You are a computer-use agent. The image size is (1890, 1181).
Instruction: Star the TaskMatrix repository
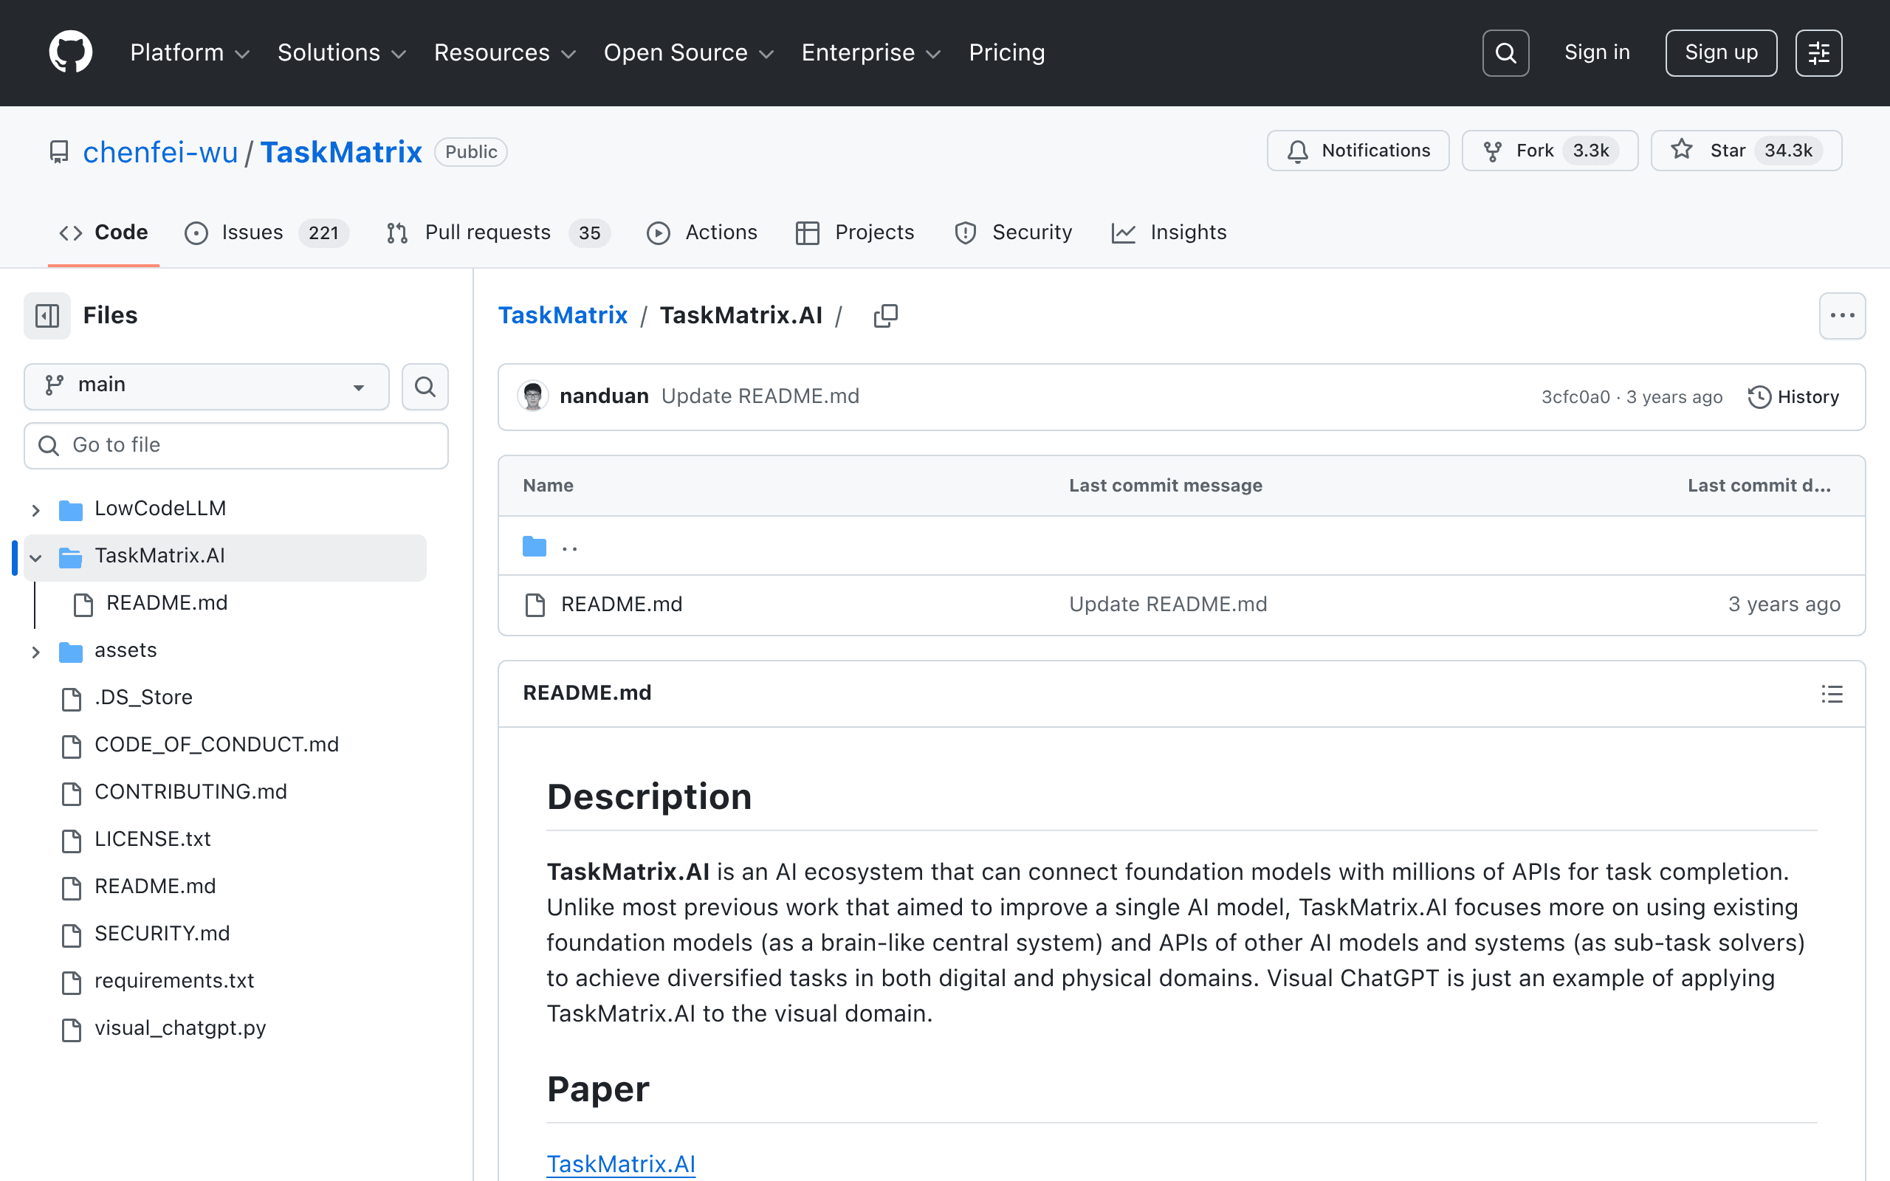click(x=1746, y=151)
